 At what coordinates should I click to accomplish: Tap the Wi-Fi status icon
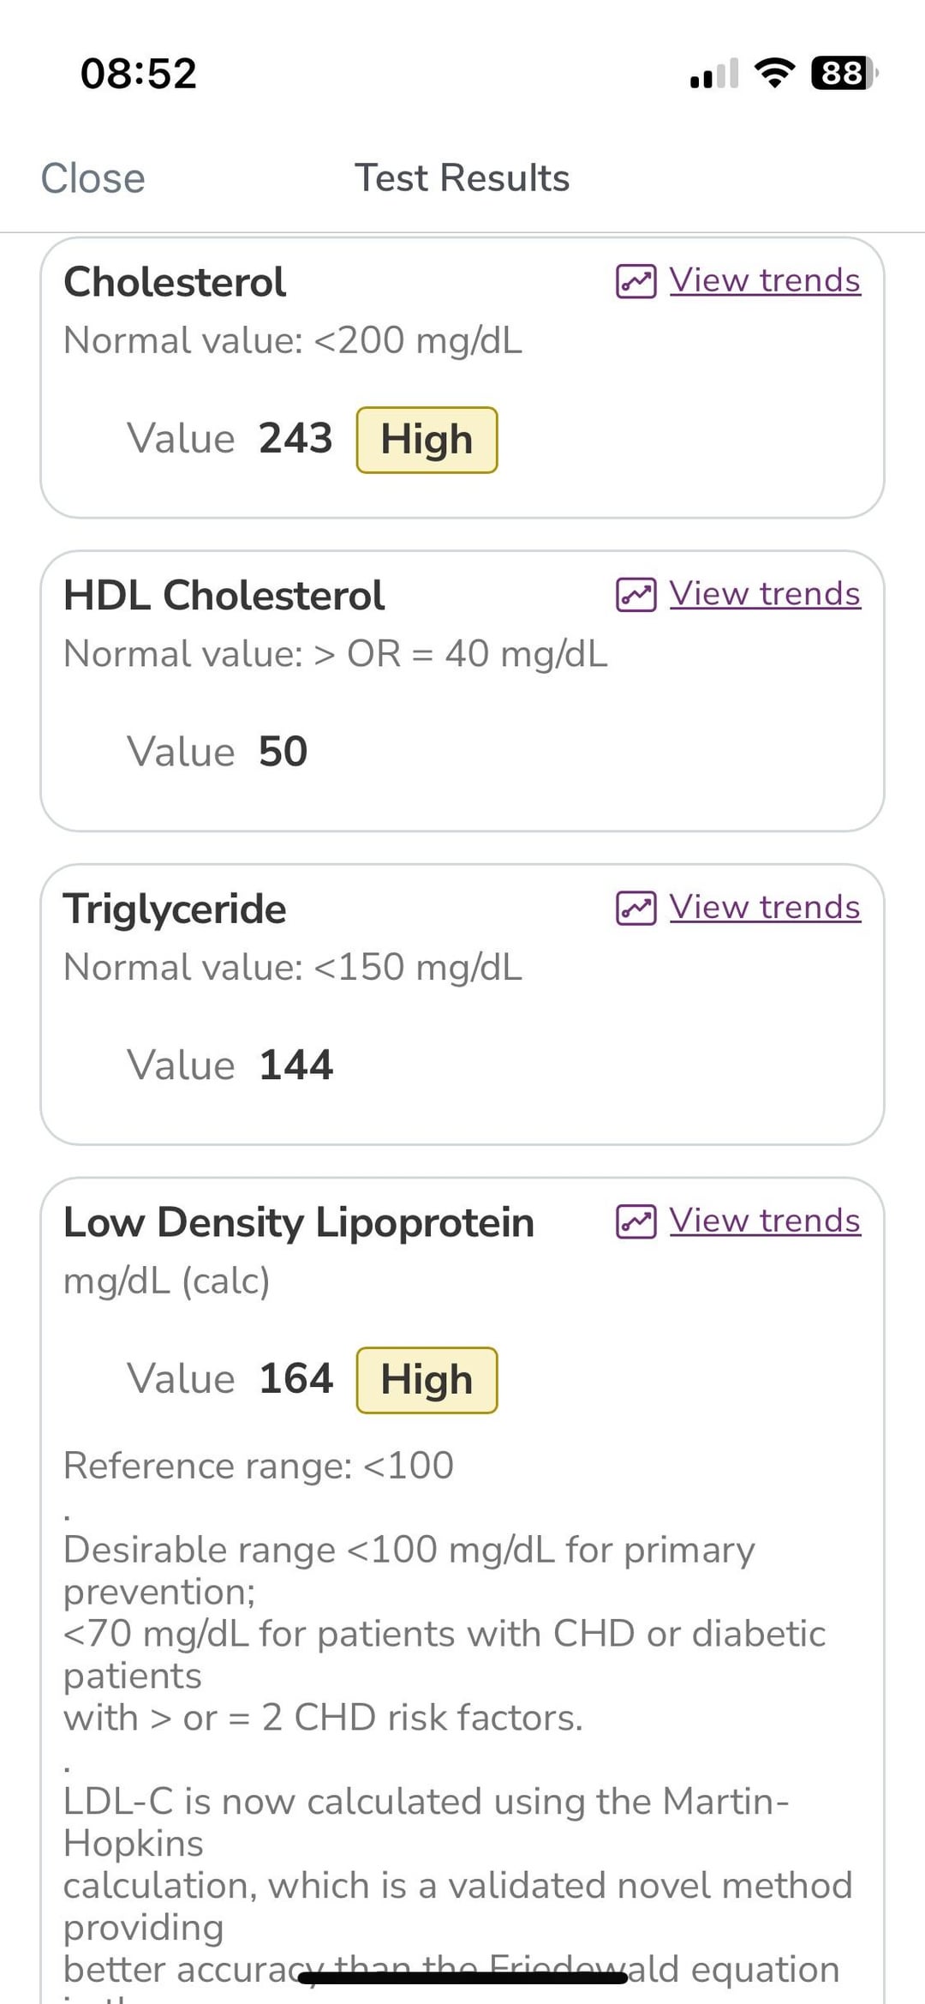(x=774, y=73)
